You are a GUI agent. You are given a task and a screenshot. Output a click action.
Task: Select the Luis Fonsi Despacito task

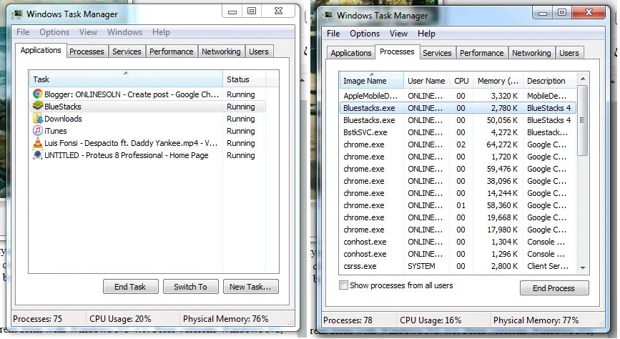tap(147, 143)
